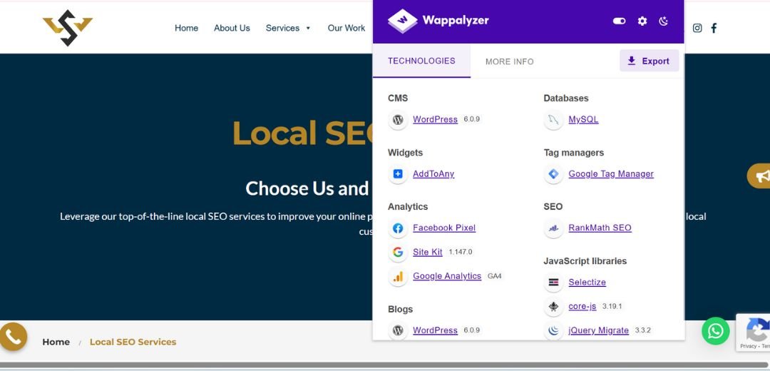
Task: Click the Google Analytics icon
Action: tap(399, 276)
